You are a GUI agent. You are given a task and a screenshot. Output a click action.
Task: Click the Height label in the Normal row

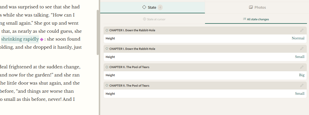tap(110, 39)
